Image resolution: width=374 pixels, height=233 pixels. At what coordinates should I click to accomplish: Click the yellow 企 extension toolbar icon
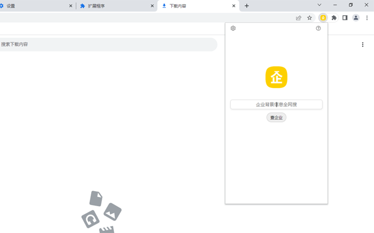[x=323, y=18]
